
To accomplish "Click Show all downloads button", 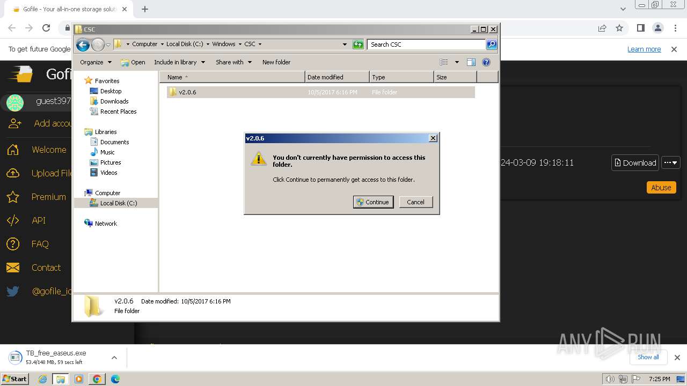I will (x=648, y=357).
